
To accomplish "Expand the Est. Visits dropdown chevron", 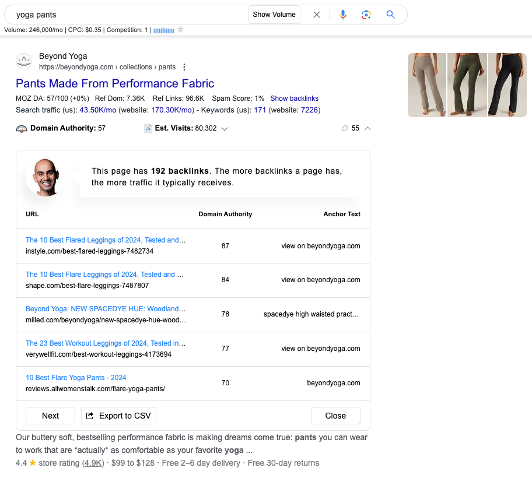I will coord(224,128).
